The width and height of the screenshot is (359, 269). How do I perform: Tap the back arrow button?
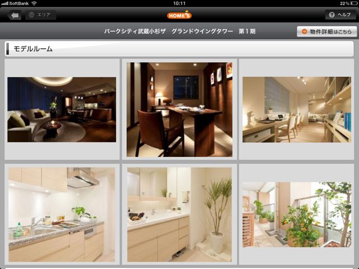click(x=15, y=15)
